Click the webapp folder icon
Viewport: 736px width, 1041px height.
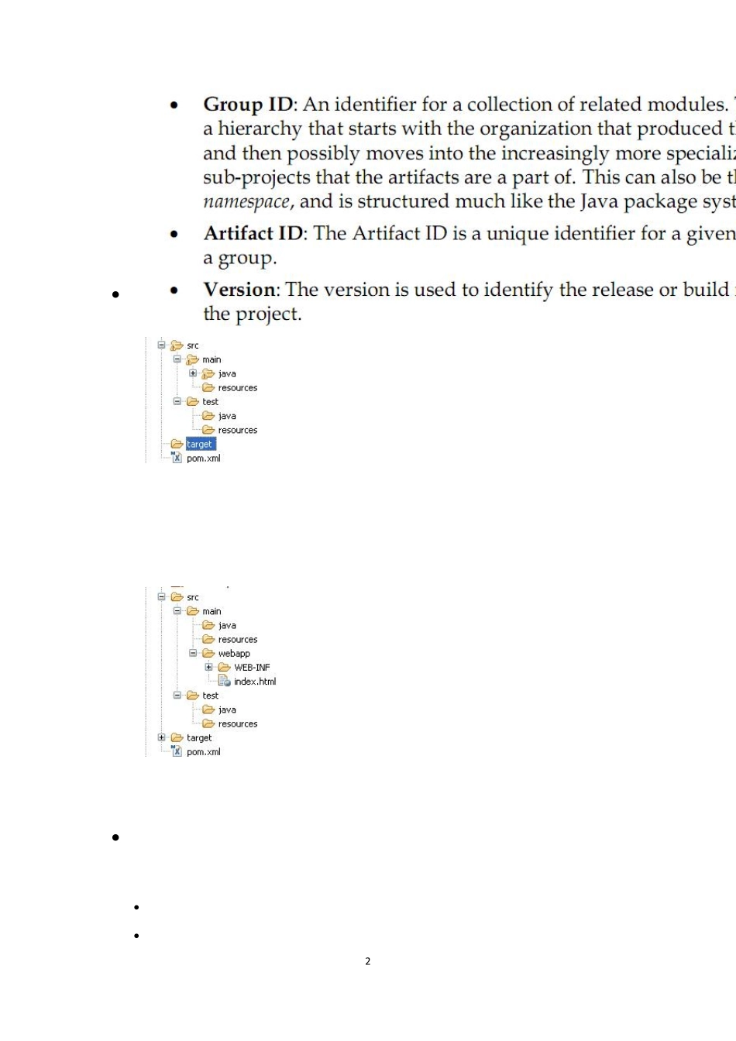(x=208, y=653)
